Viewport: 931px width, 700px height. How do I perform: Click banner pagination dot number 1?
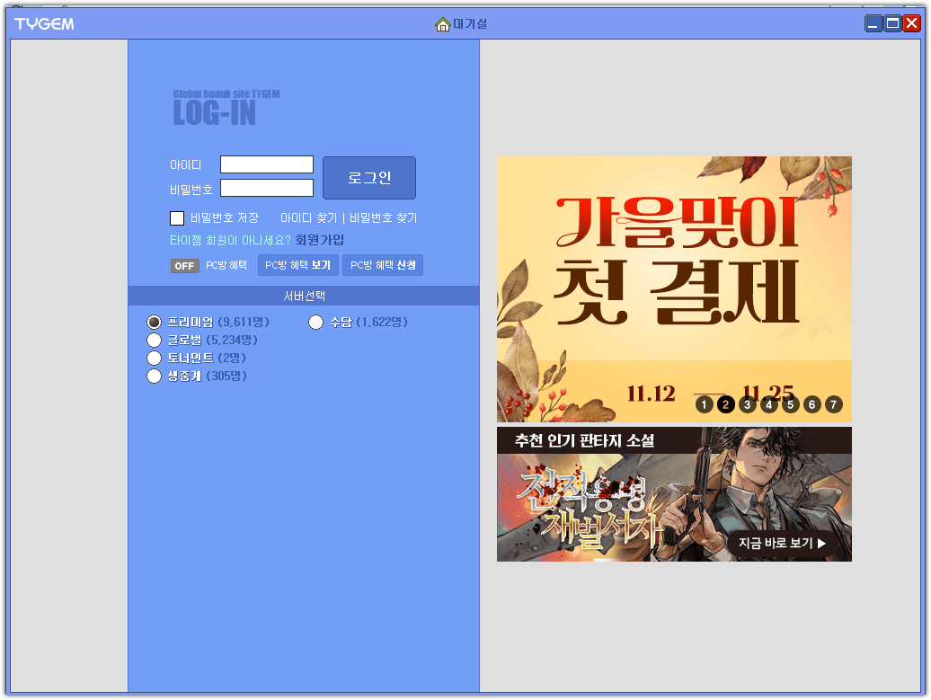coord(704,404)
